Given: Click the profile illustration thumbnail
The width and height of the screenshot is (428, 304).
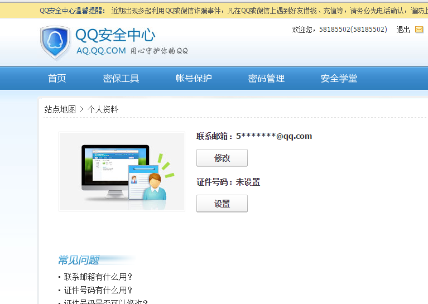Looking at the screenshot, I should click(x=122, y=171).
